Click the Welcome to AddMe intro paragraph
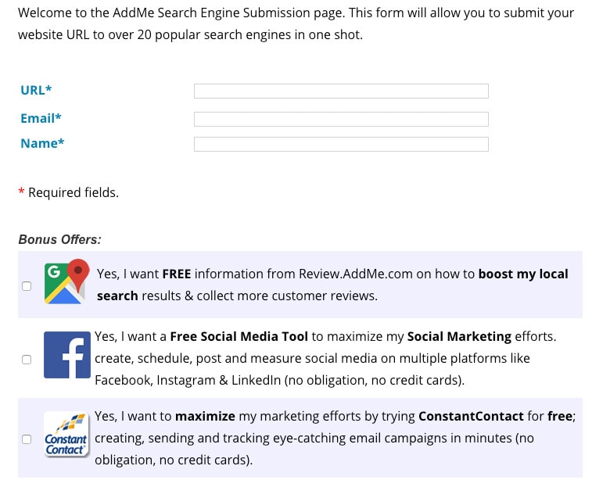The width and height of the screenshot is (592, 480). pyautogui.click(x=296, y=24)
